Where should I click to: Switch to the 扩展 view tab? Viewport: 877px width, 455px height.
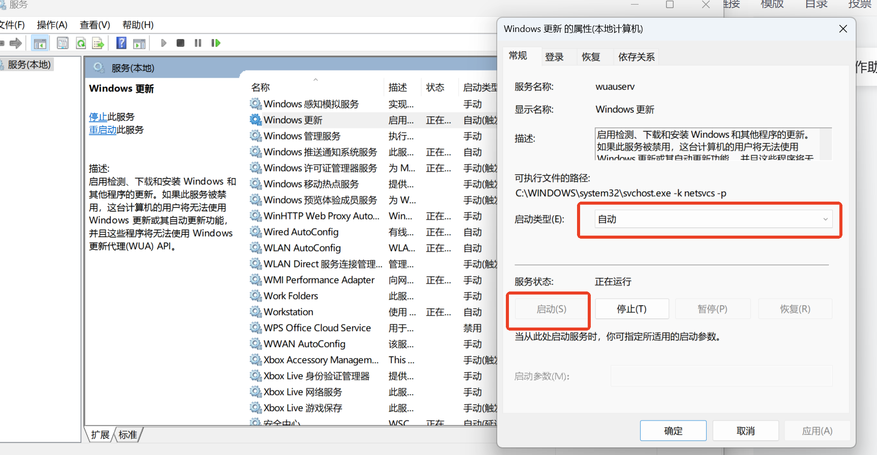click(100, 435)
